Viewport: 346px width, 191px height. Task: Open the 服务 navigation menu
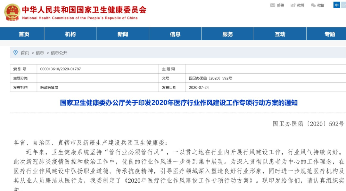[x=227, y=34]
